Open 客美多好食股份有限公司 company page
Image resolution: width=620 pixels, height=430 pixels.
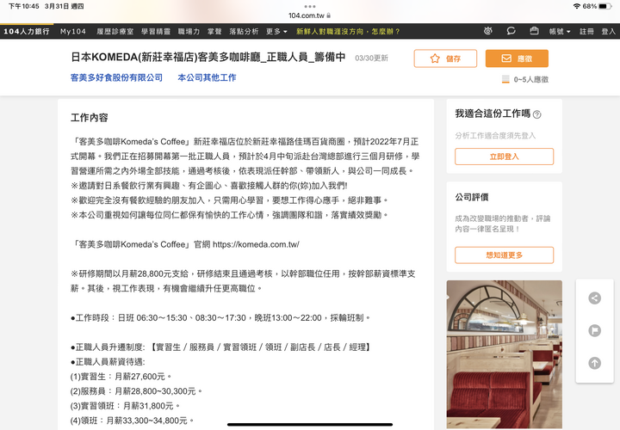tap(116, 77)
